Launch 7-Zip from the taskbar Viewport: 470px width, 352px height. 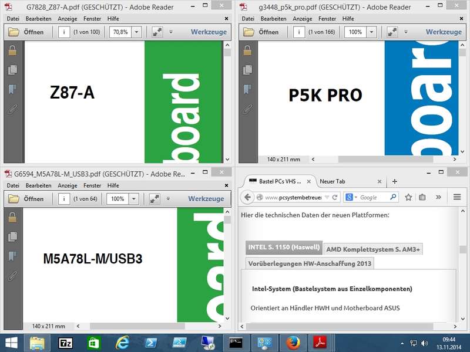coord(65,343)
